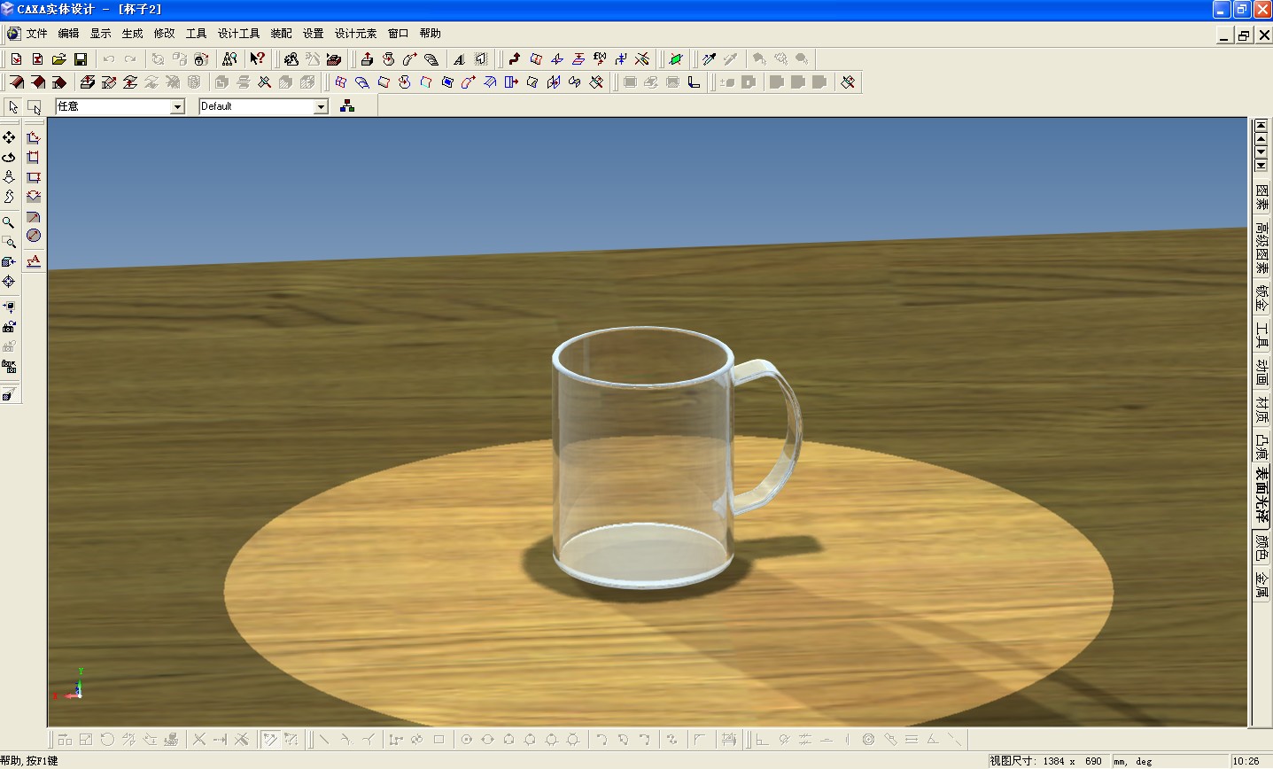Click the target camera crosshair icon
Image resolution: width=1273 pixels, height=769 pixels.
tap(9, 282)
